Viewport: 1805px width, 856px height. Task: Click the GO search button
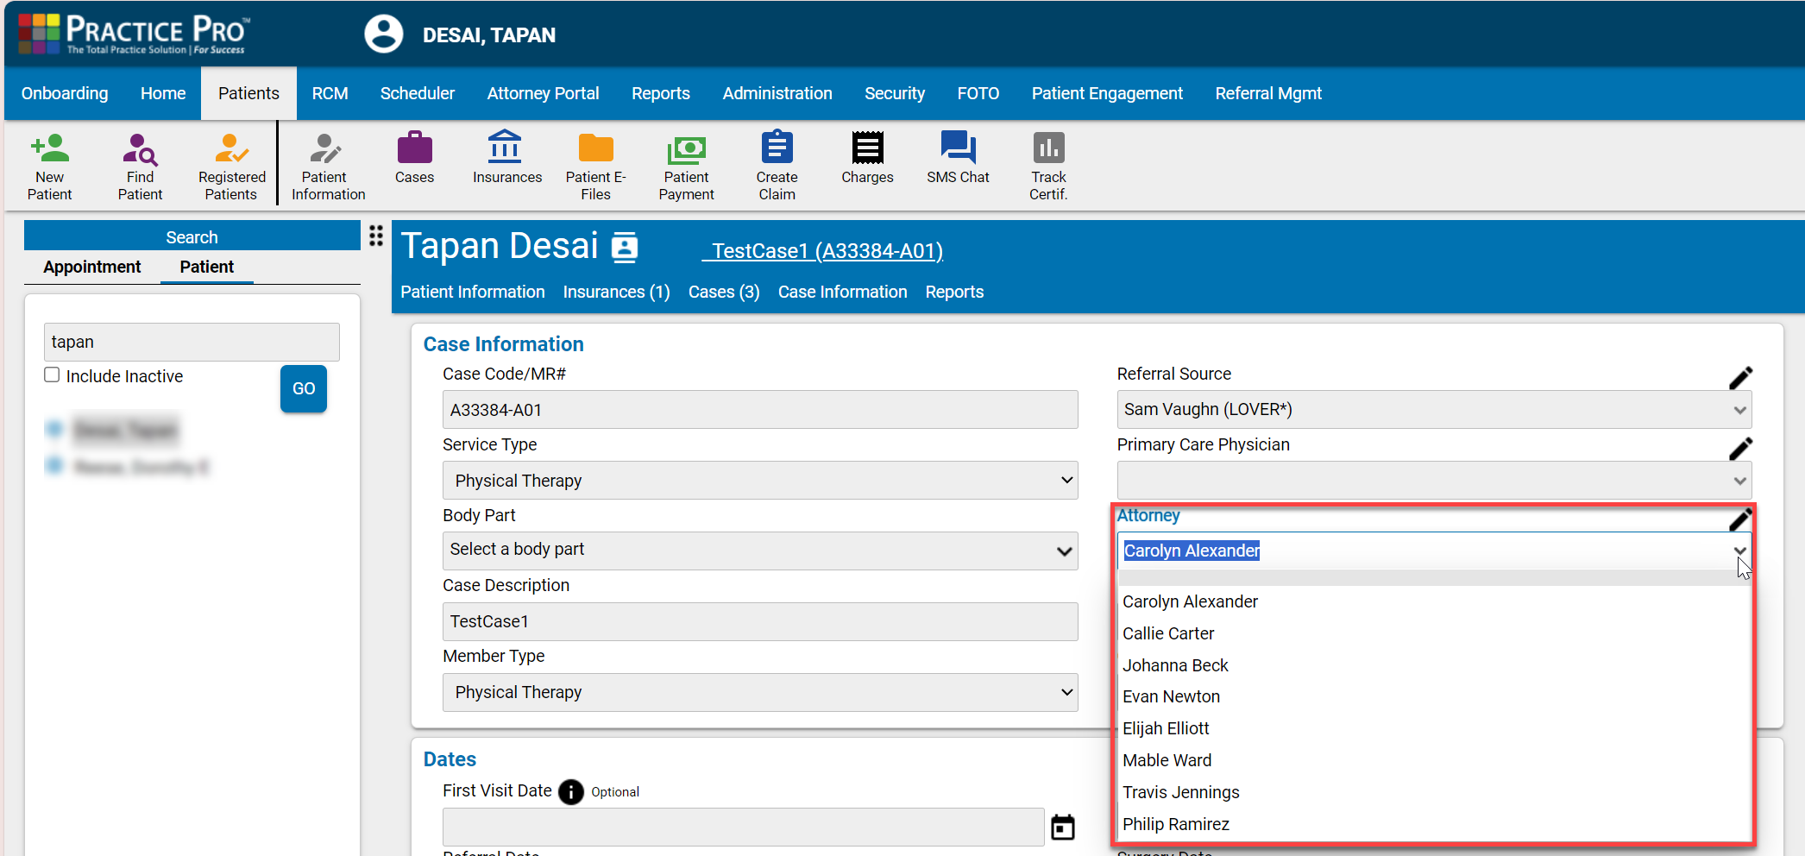click(303, 388)
